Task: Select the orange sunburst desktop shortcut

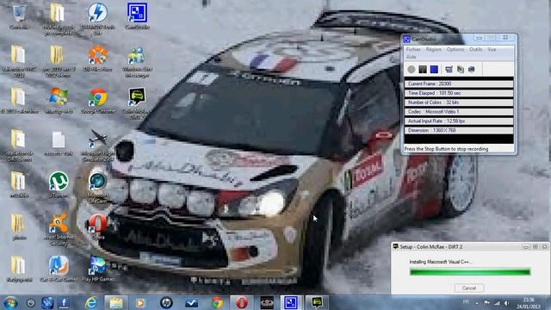Action: pos(97,58)
